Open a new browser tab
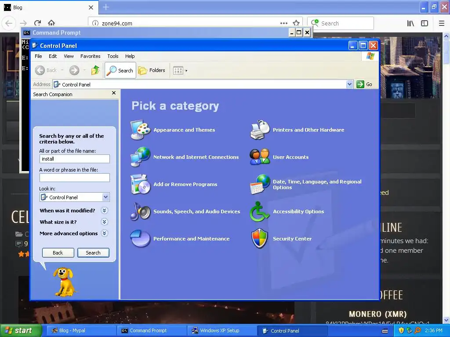The image size is (450, 337). (106, 7)
